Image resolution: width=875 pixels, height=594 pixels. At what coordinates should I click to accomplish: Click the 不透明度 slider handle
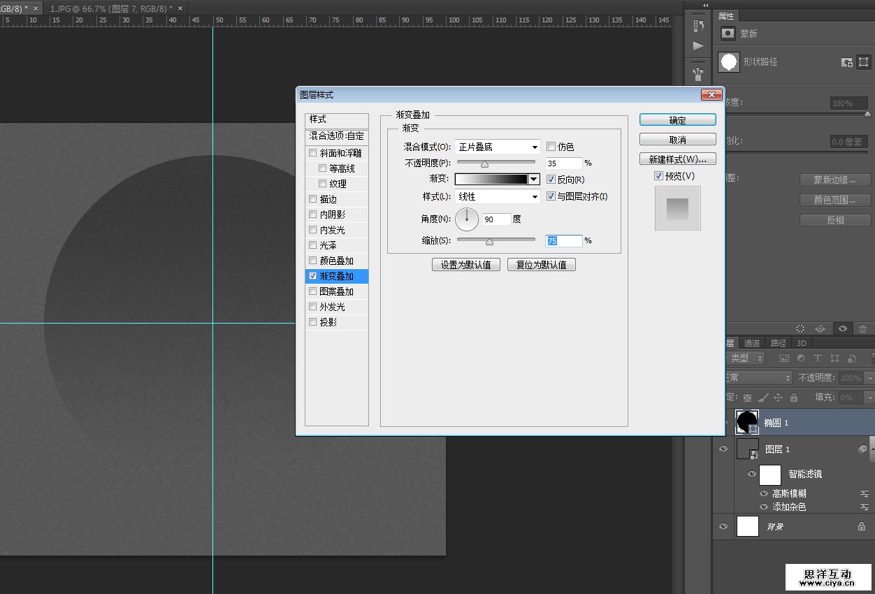pos(484,165)
